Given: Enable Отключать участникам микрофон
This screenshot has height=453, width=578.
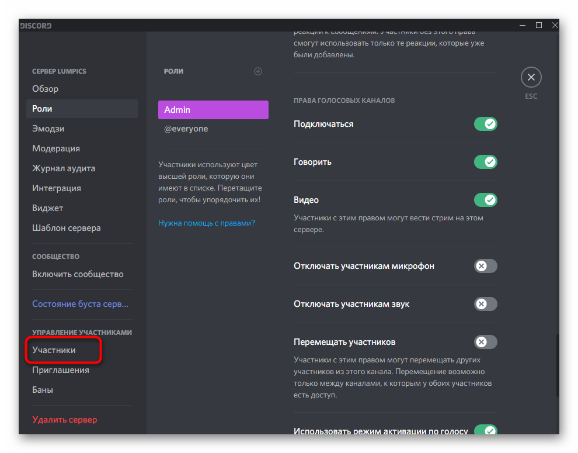Looking at the screenshot, I should pyautogui.click(x=485, y=266).
